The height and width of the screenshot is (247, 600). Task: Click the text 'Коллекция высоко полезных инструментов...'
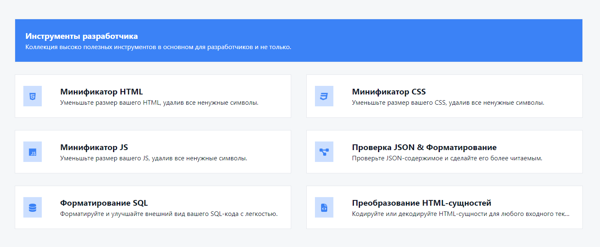[158, 47]
